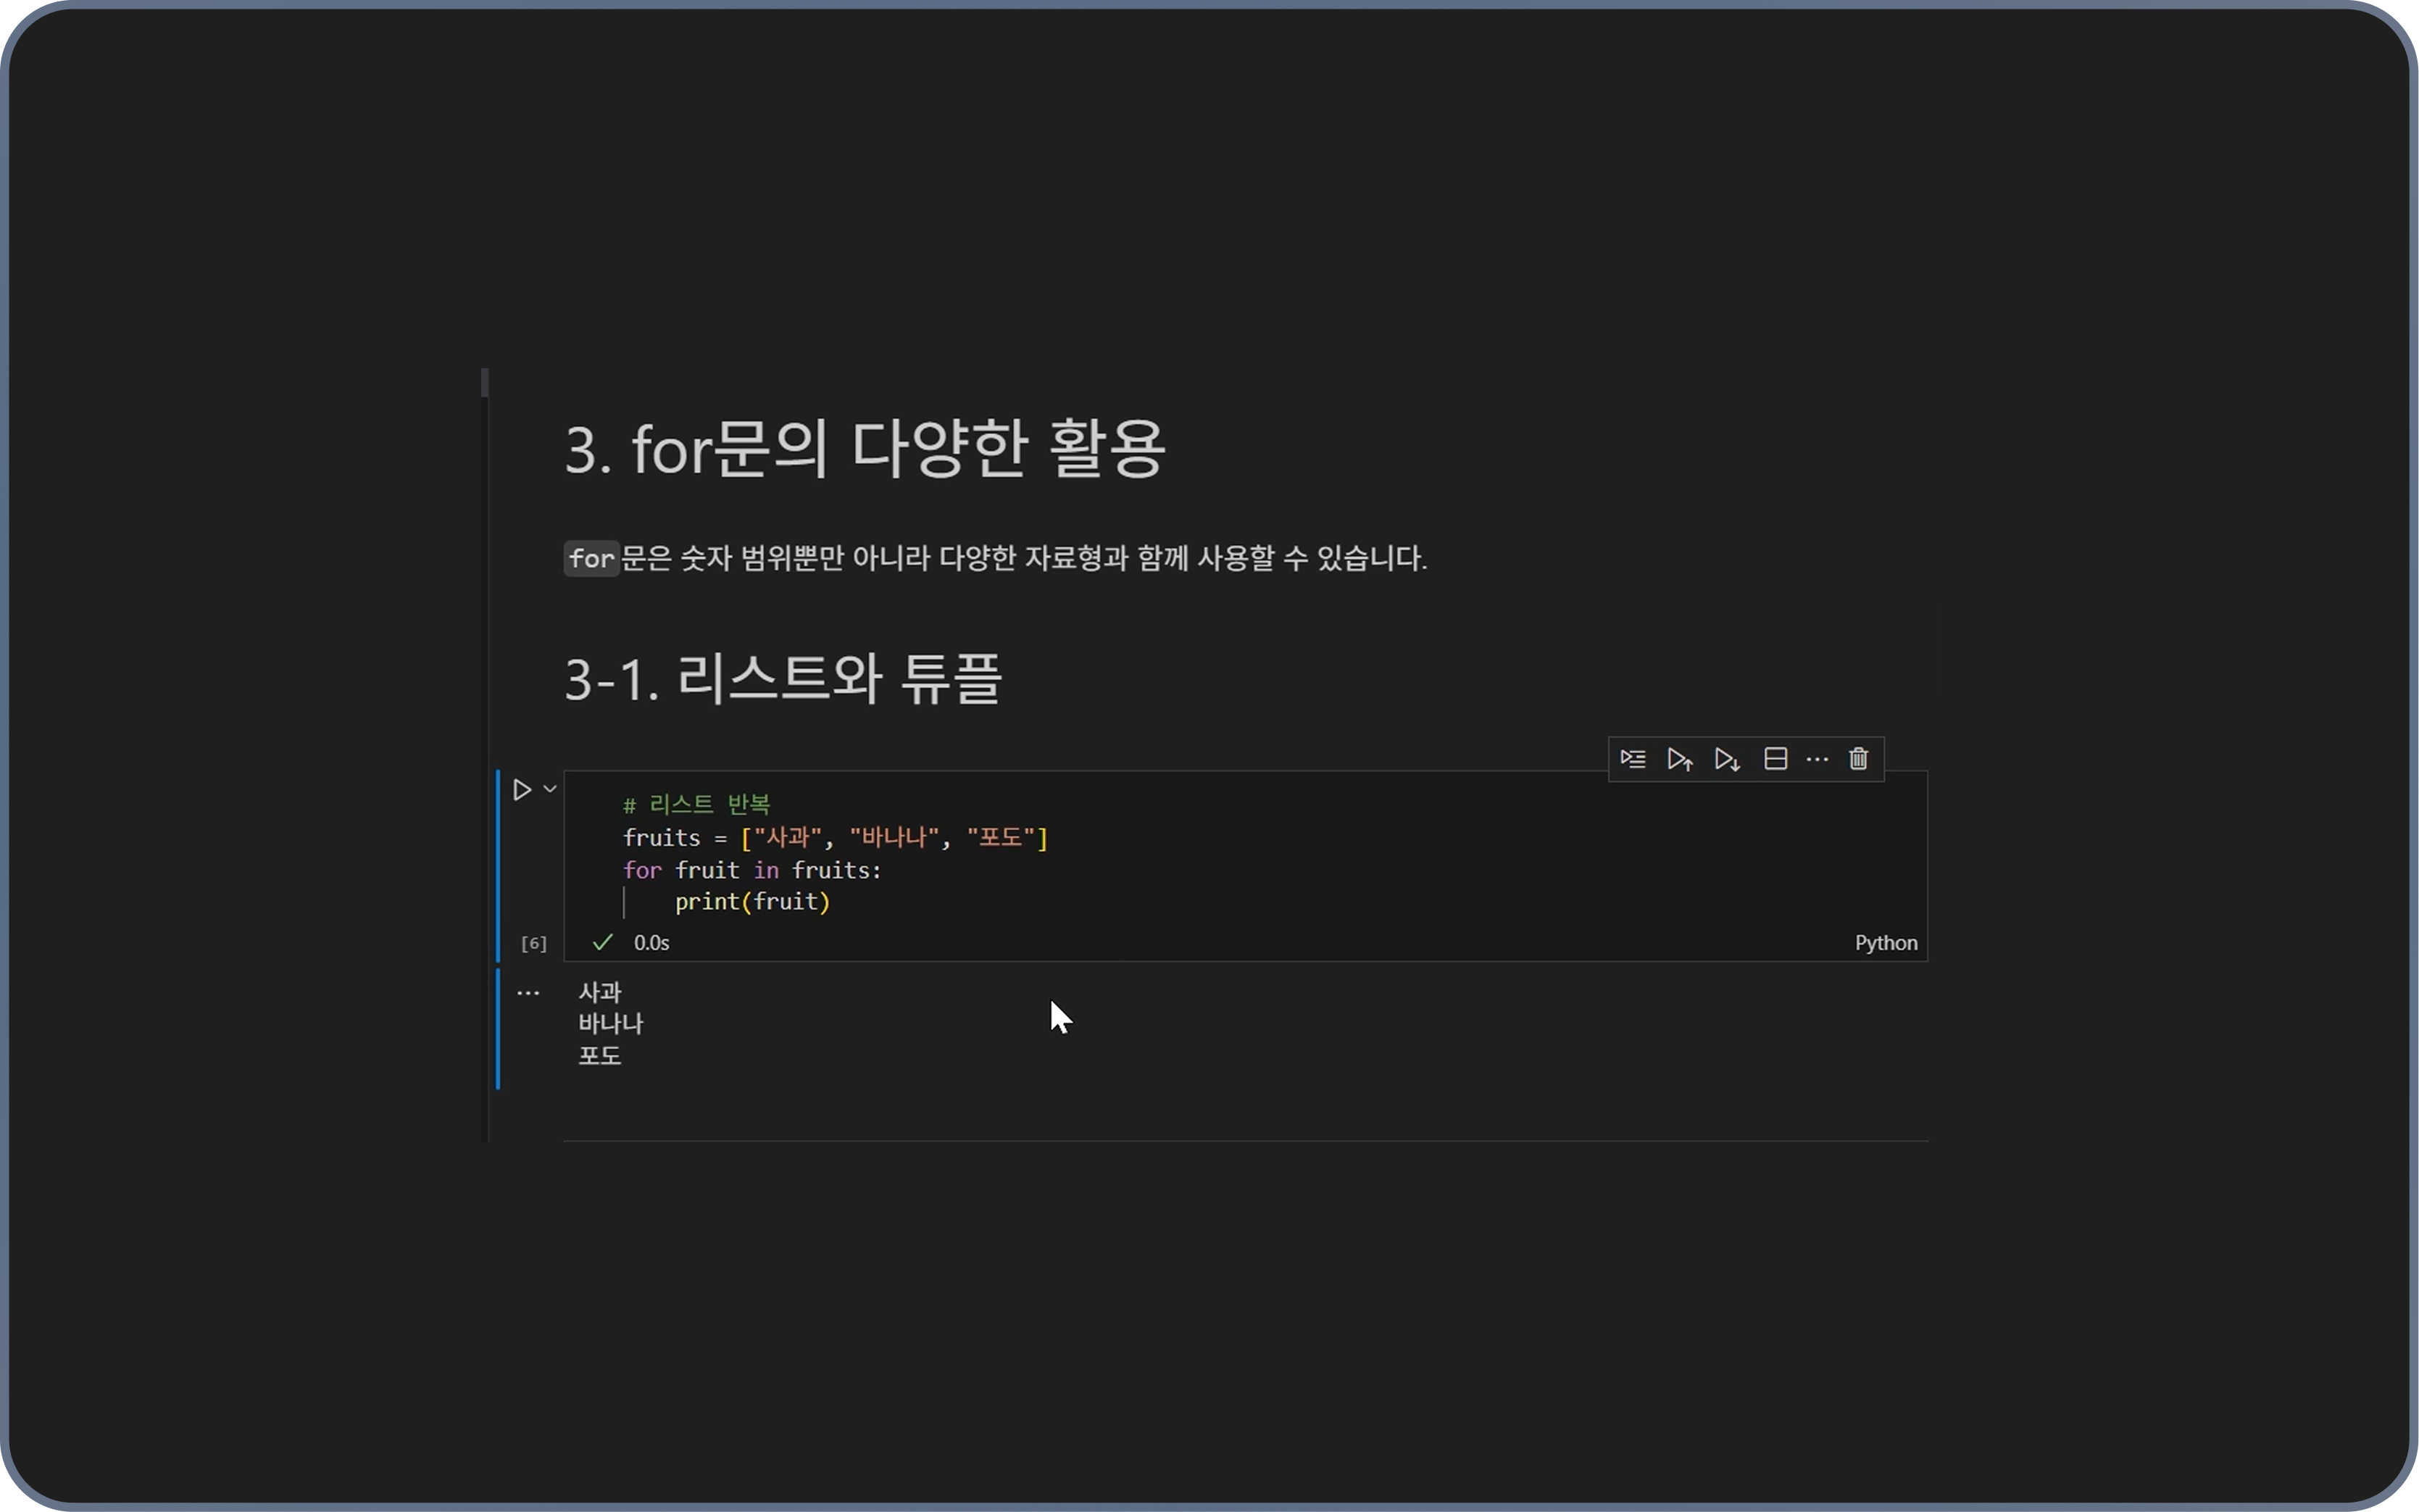Click the green execution success checkmark
The image size is (2419, 1512).
click(x=601, y=943)
